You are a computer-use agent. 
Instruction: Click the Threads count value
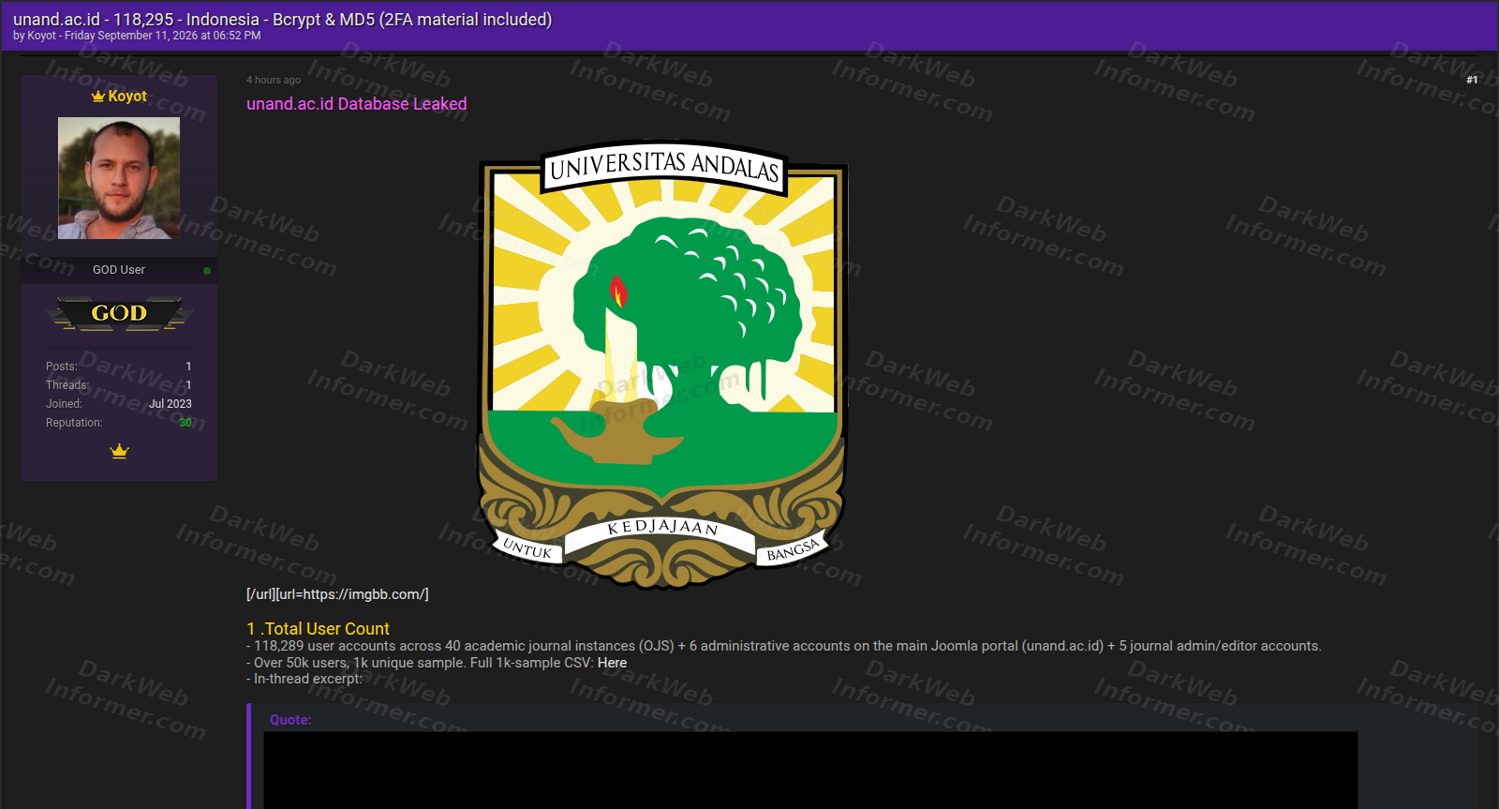click(x=188, y=385)
